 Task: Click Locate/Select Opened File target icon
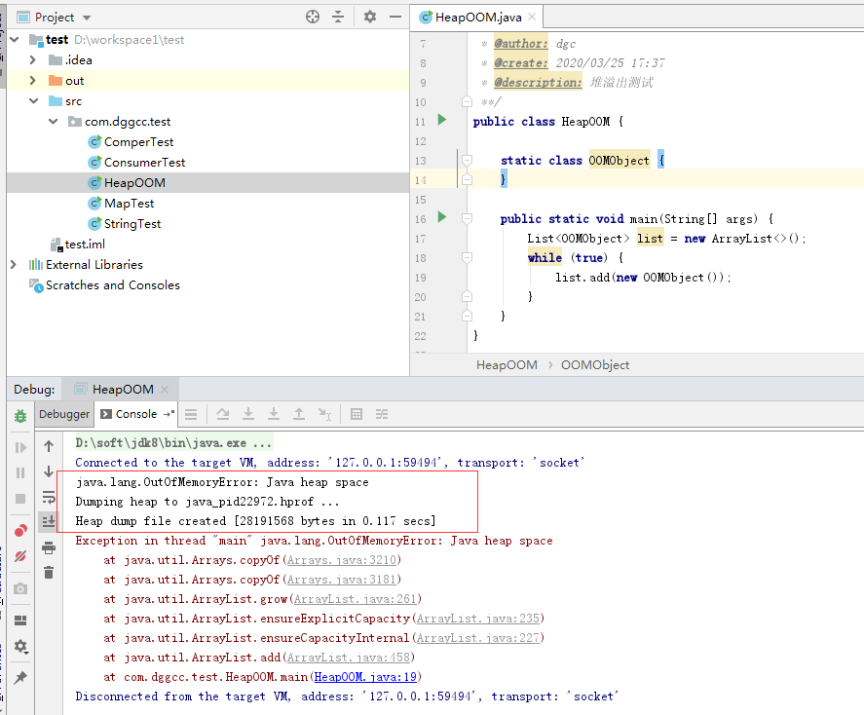(x=313, y=17)
